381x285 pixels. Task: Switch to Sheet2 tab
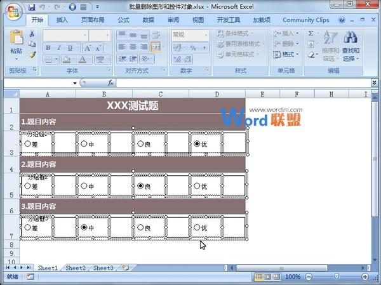click(x=76, y=268)
